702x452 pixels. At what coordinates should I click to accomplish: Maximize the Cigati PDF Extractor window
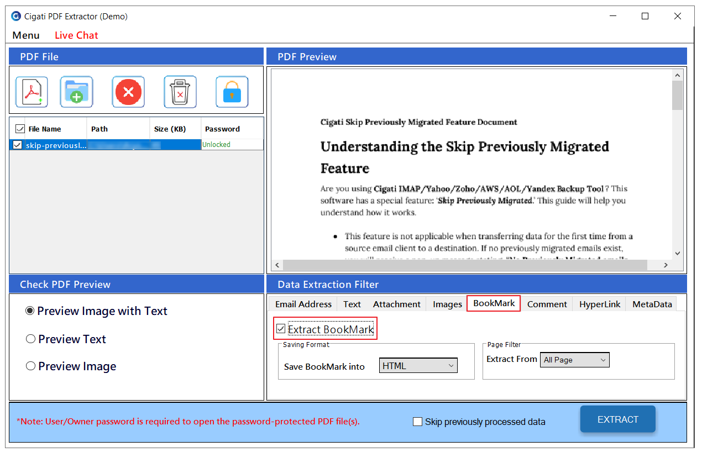645,16
